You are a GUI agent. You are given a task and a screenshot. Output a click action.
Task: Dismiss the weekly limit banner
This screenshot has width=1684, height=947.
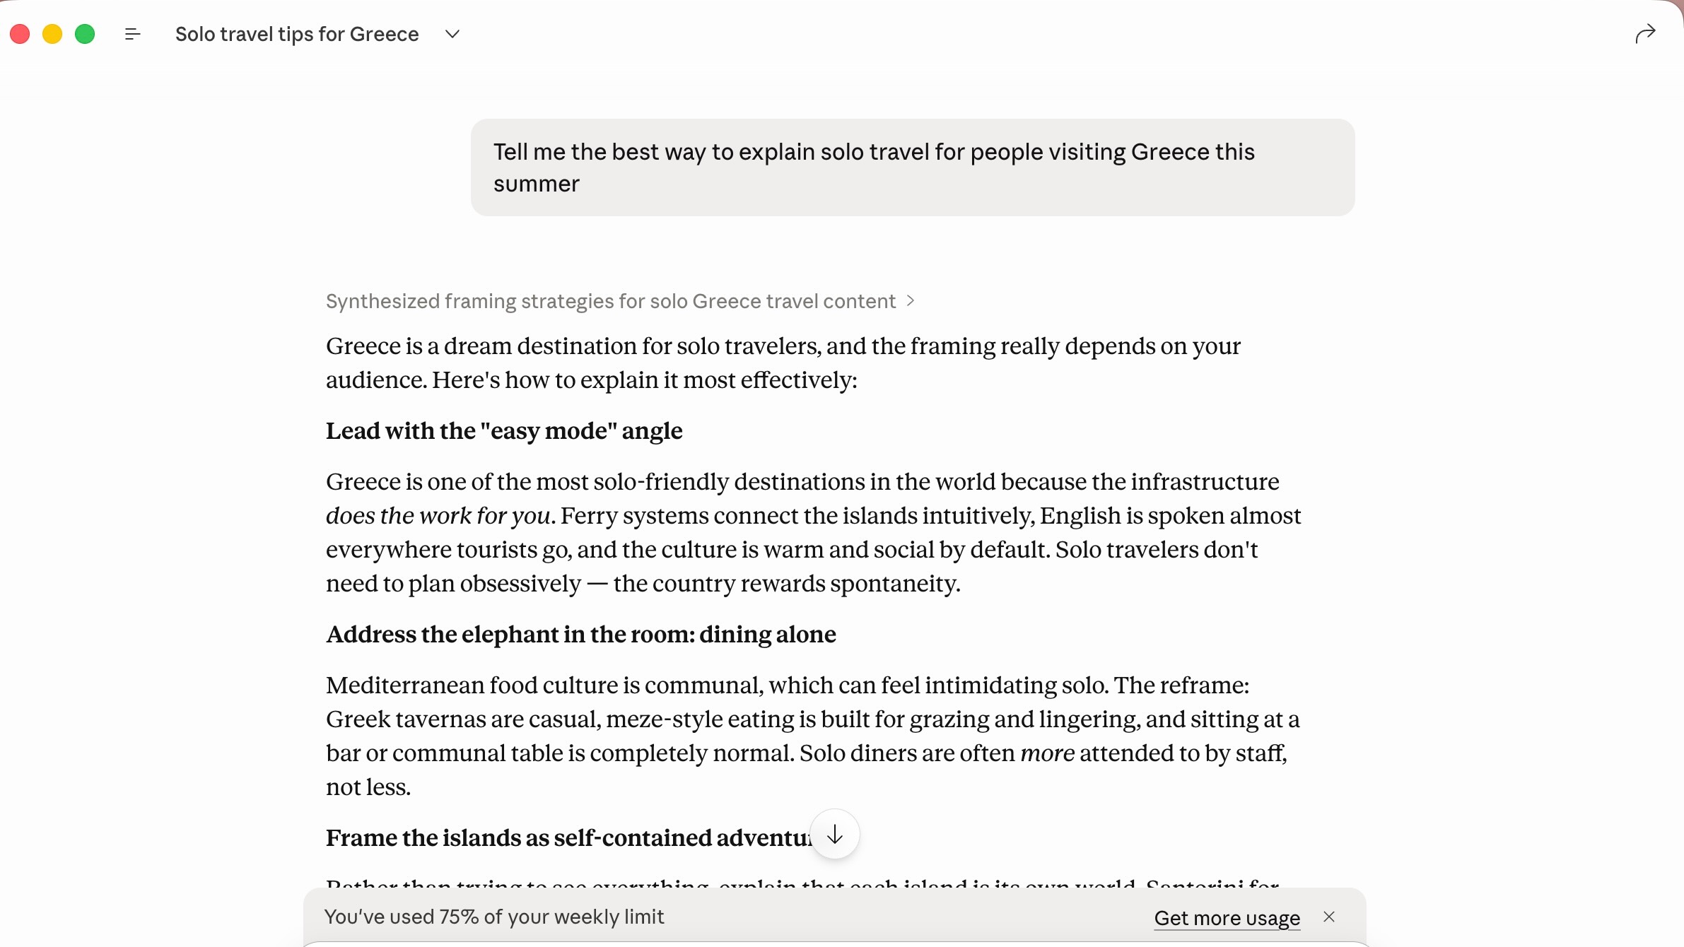coord(1329,917)
